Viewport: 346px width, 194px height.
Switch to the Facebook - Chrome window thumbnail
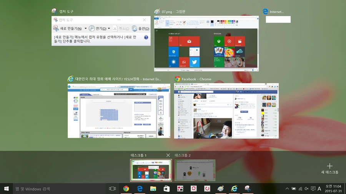coord(226,111)
